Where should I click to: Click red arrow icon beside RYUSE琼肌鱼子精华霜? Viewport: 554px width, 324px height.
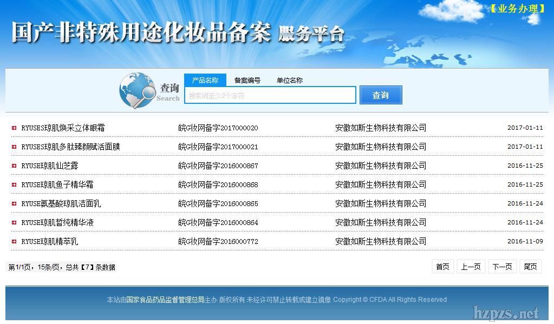tap(14, 185)
